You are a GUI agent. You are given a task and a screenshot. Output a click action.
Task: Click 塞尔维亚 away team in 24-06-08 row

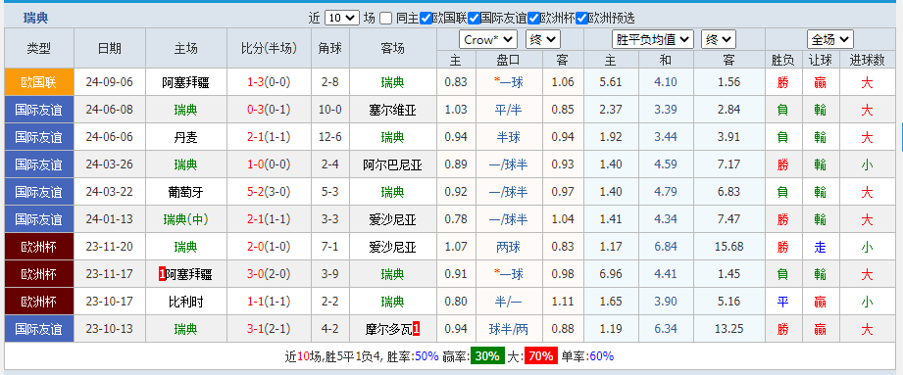click(392, 110)
